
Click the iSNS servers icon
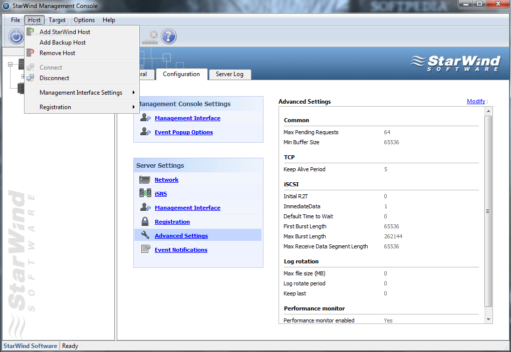(145, 193)
